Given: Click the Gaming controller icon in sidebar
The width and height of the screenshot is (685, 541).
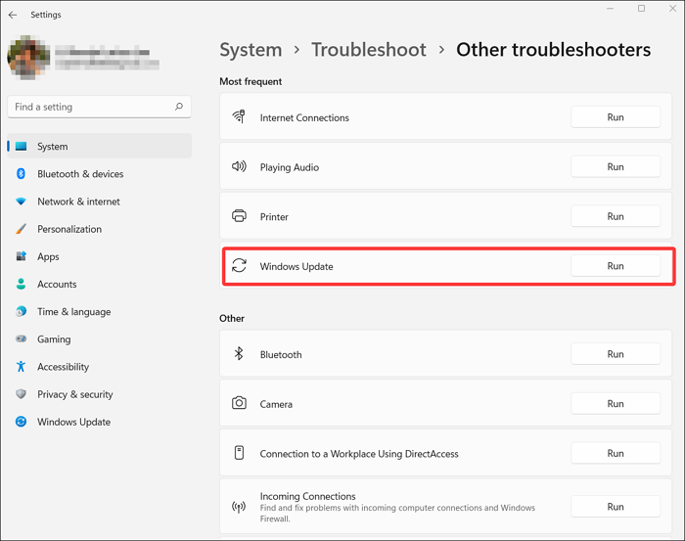Looking at the screenshot, I should point(21,339).
